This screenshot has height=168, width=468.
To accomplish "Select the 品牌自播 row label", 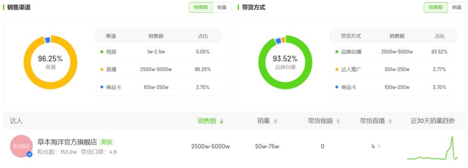I will coord(351,52).
